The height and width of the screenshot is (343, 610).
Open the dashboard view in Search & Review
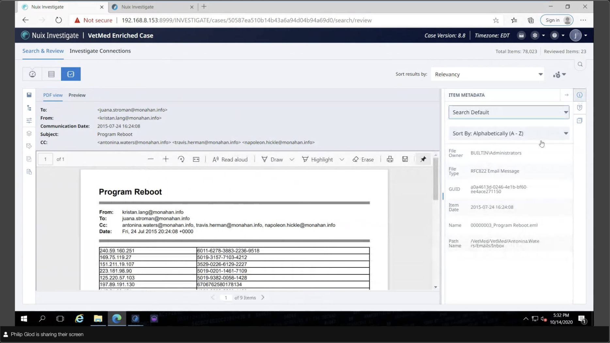click(32, 74)
